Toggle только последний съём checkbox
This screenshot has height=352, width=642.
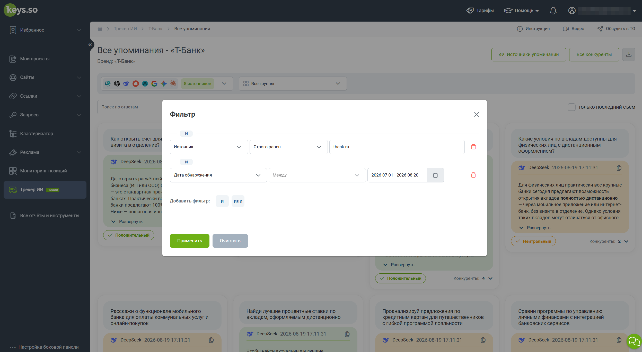[x=571, y=107]
